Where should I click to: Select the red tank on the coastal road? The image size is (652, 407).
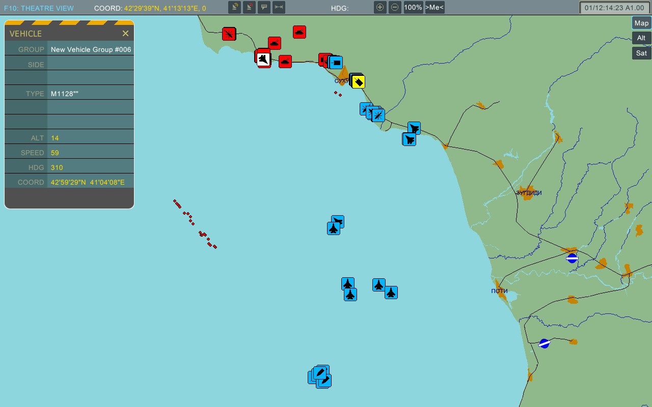tap(285, 62)
